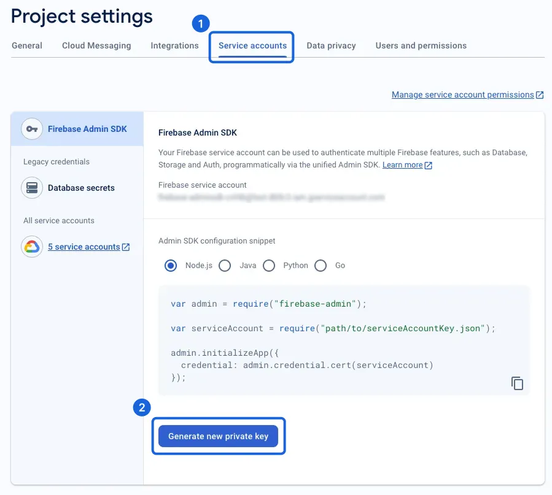Click the serviceAccountKey.json code line
The height and width of the screenshot is (495, 552).
click(333, 328)
